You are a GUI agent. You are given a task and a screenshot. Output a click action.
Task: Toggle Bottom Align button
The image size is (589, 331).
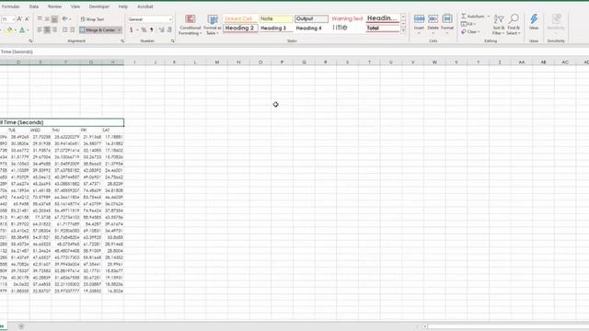point(54,18)
